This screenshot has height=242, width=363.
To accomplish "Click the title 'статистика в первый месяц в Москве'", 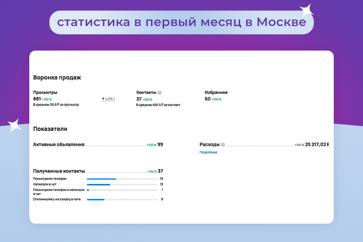I will [x=181, y=22].
